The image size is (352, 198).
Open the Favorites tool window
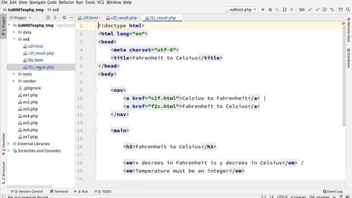(x=3, y=144)
